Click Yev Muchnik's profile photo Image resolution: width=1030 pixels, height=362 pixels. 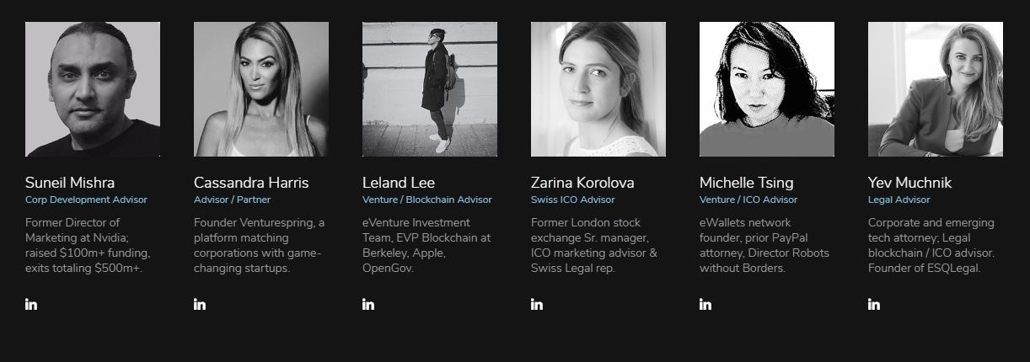[x=936, y=89]
